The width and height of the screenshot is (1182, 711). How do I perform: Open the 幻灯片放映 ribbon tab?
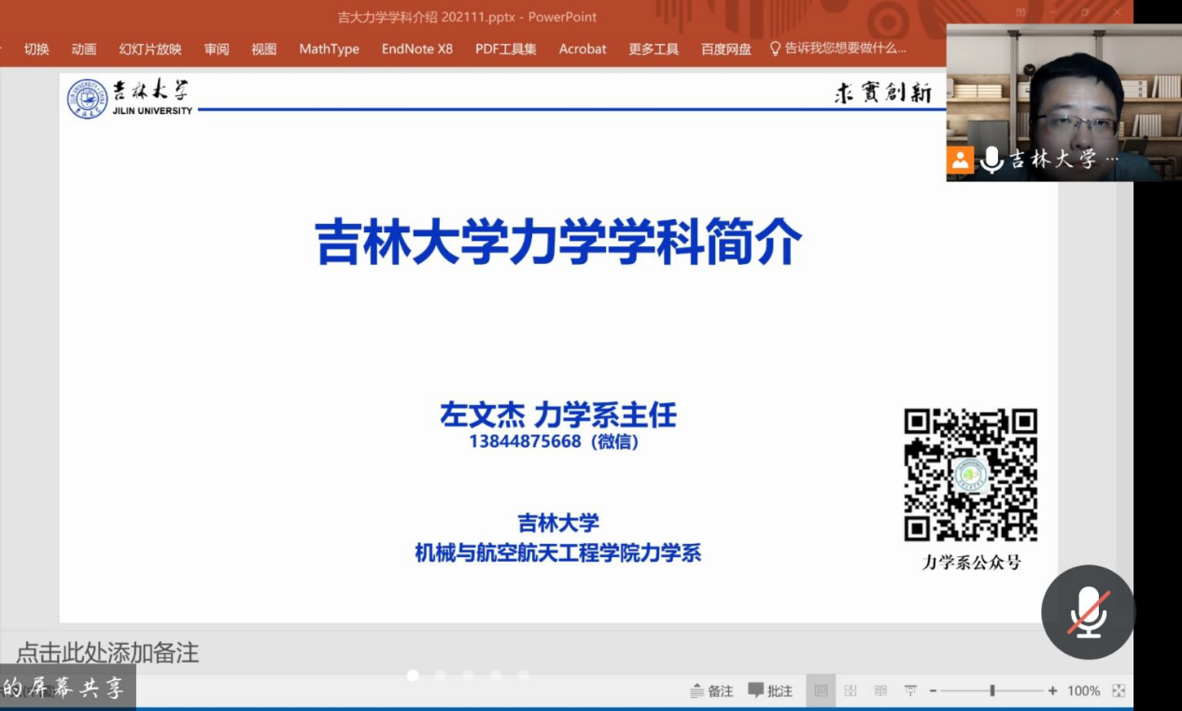[150, 49]
